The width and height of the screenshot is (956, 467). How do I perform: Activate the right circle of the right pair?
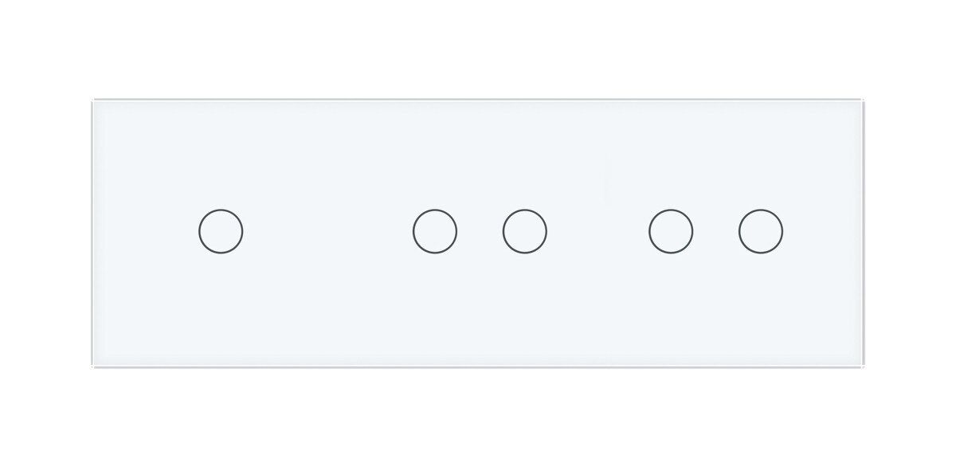(x=761, y=232)
